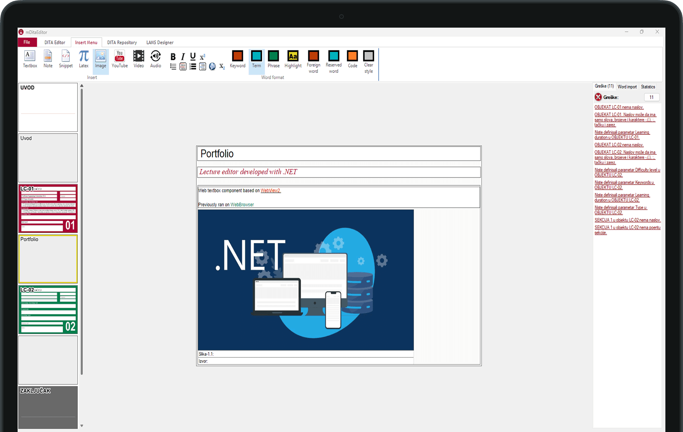
Task: Toggle italic formatting
Action: 182,56
